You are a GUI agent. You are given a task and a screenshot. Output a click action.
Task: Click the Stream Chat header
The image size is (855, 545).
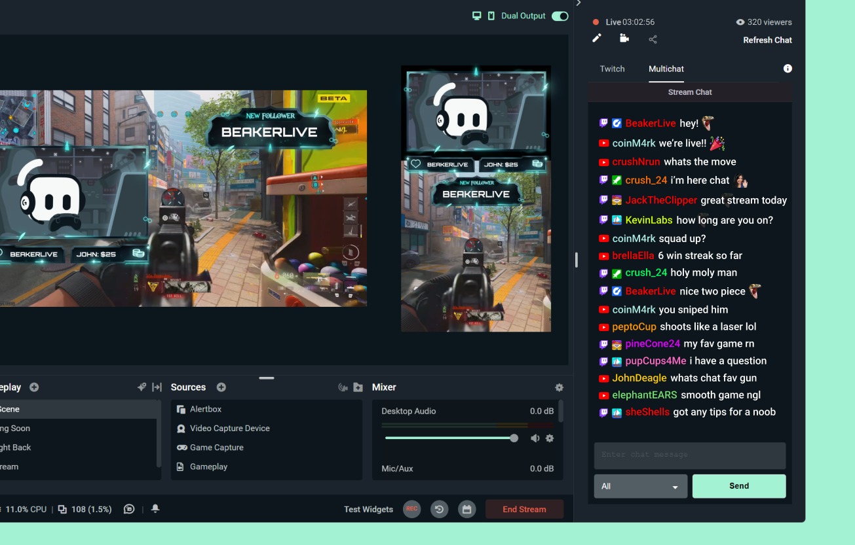pyautogui.click(x=690, y=92)
